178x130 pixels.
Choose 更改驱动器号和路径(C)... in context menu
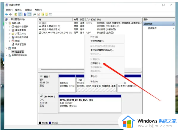(104, 50)
